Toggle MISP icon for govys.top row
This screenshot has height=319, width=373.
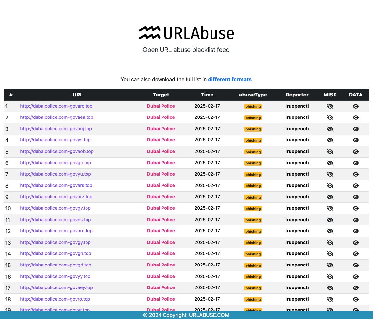[x=330, y=140]
